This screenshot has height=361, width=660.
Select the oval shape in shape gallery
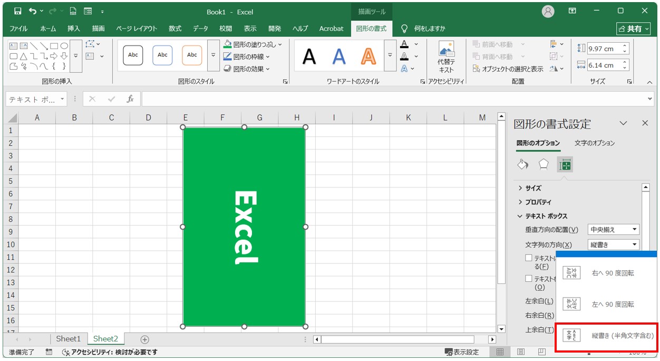click(x=64, y=46)
